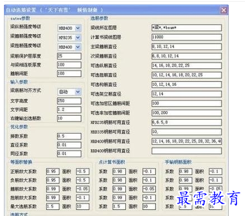This screenshot has height=216, width=245.
Task: Select the 可选架立筋直径 field with 12,14
Action: [187, 94]
